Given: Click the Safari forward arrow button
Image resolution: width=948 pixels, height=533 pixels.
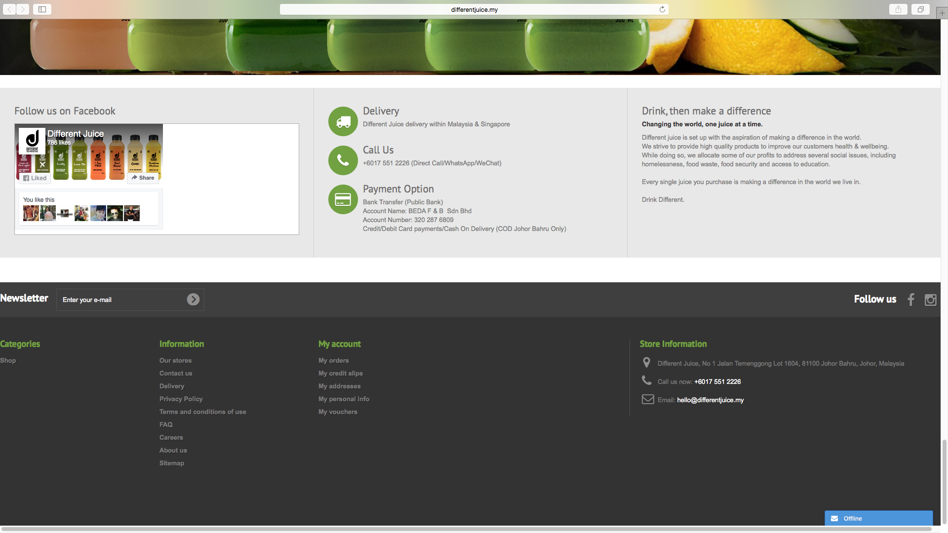Looking at the screenshot, I should pos(23,9).
